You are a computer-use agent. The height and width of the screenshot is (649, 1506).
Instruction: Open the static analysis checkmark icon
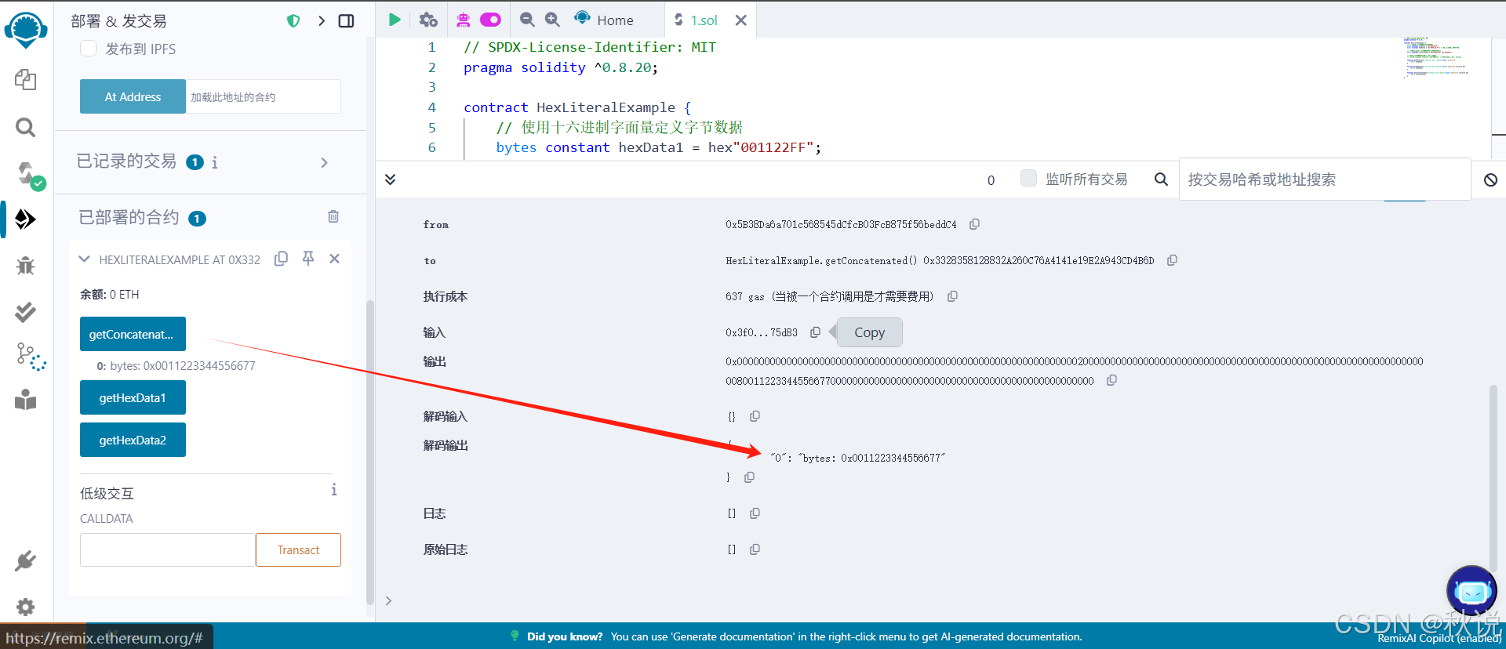[x=25, y=312]
